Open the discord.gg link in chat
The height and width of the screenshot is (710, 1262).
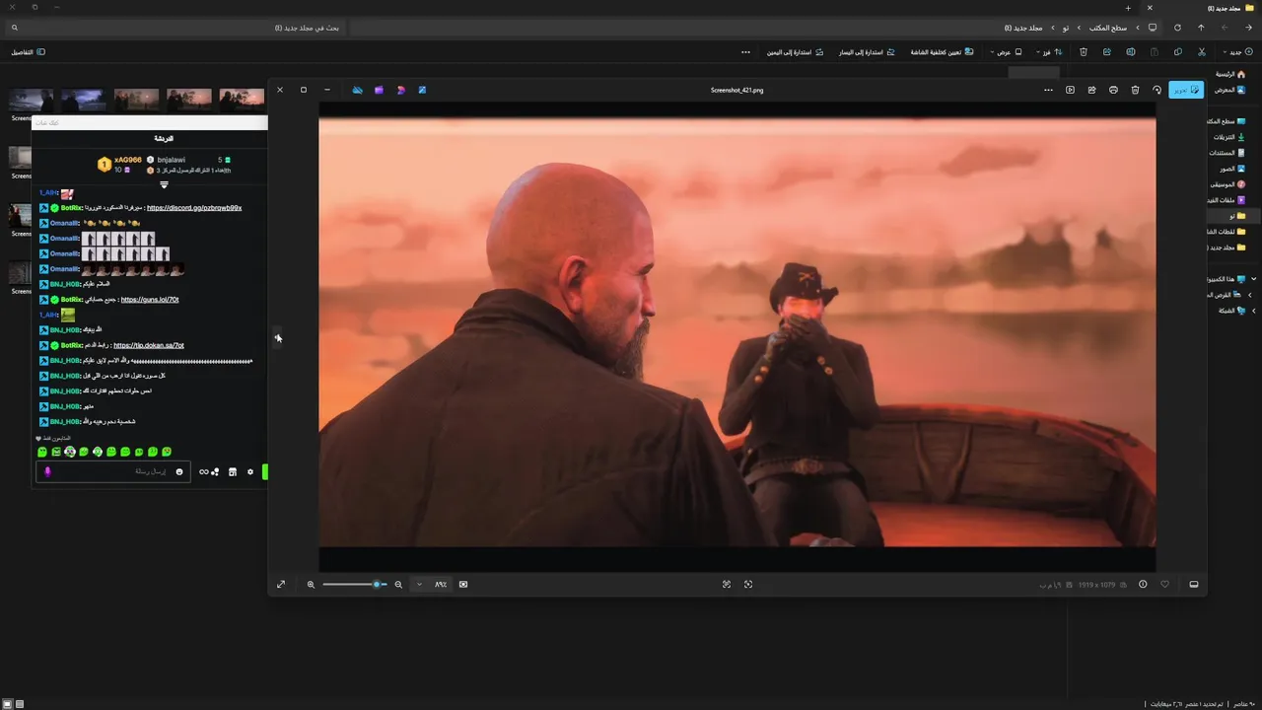click(x=194, y=208)
